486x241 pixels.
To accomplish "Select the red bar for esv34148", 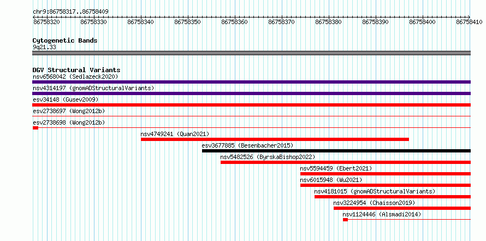I will tap(251, 105).
